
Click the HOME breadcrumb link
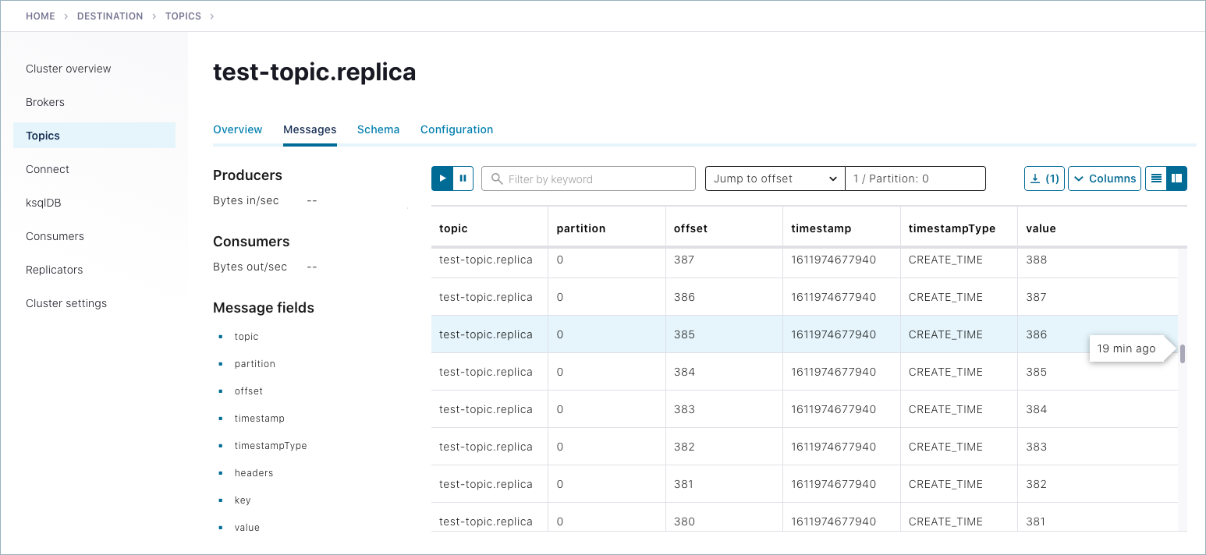click(x=41, y=16)
